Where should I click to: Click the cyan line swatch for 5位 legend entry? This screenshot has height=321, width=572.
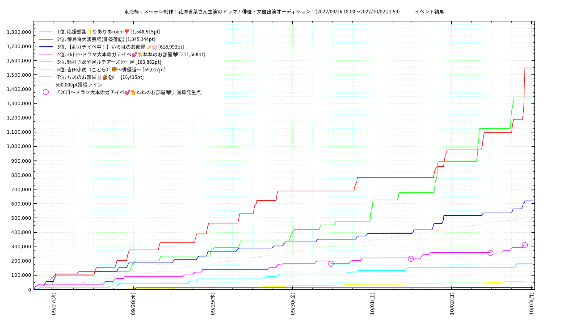[46, 62]
